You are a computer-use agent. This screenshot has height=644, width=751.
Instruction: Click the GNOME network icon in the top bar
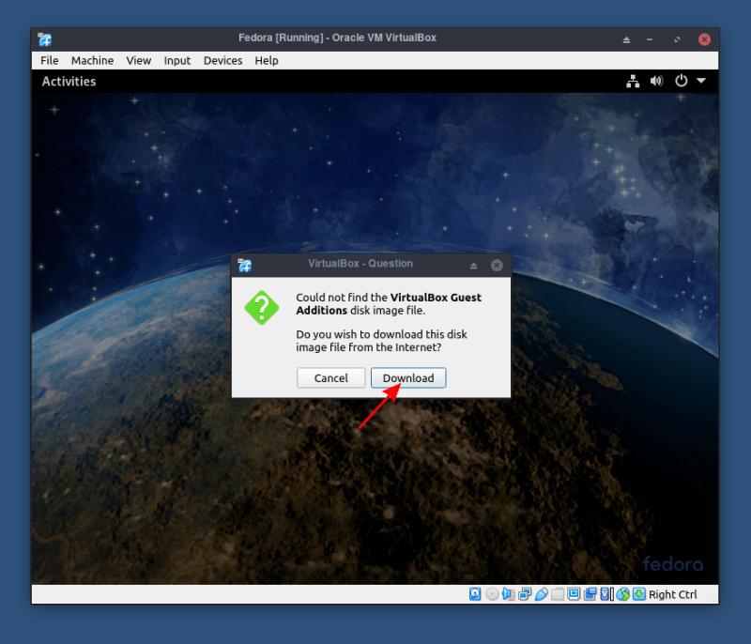coord(634,81)
